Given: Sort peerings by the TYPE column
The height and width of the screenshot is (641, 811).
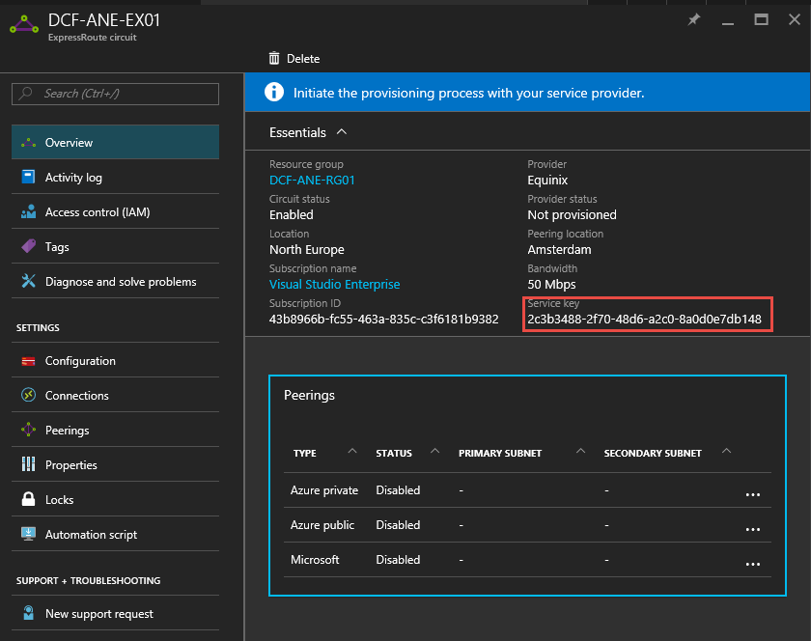Looking at the screenshot, I should [305, 453].
